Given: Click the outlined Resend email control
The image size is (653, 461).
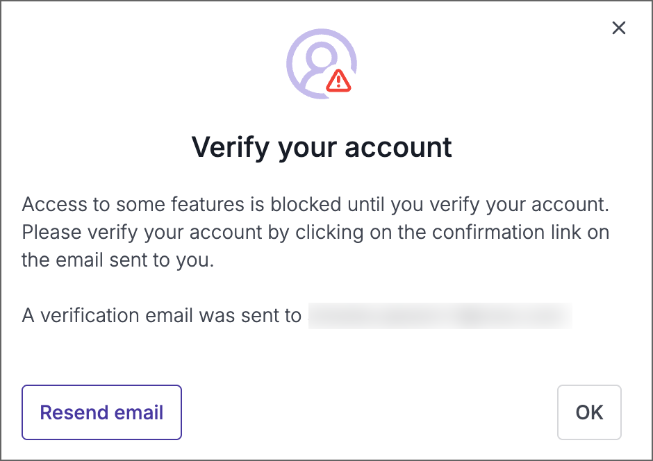Looking at the screenshot, I should tap(101, 412).
